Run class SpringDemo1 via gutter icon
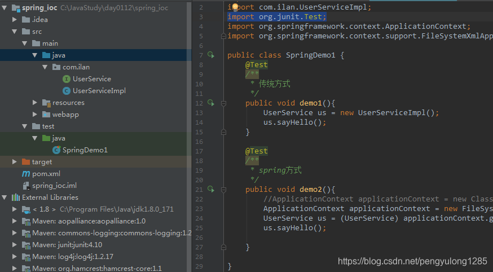Image resolution: width=493 pixels, height=272 pixels. tap(211, 55)
